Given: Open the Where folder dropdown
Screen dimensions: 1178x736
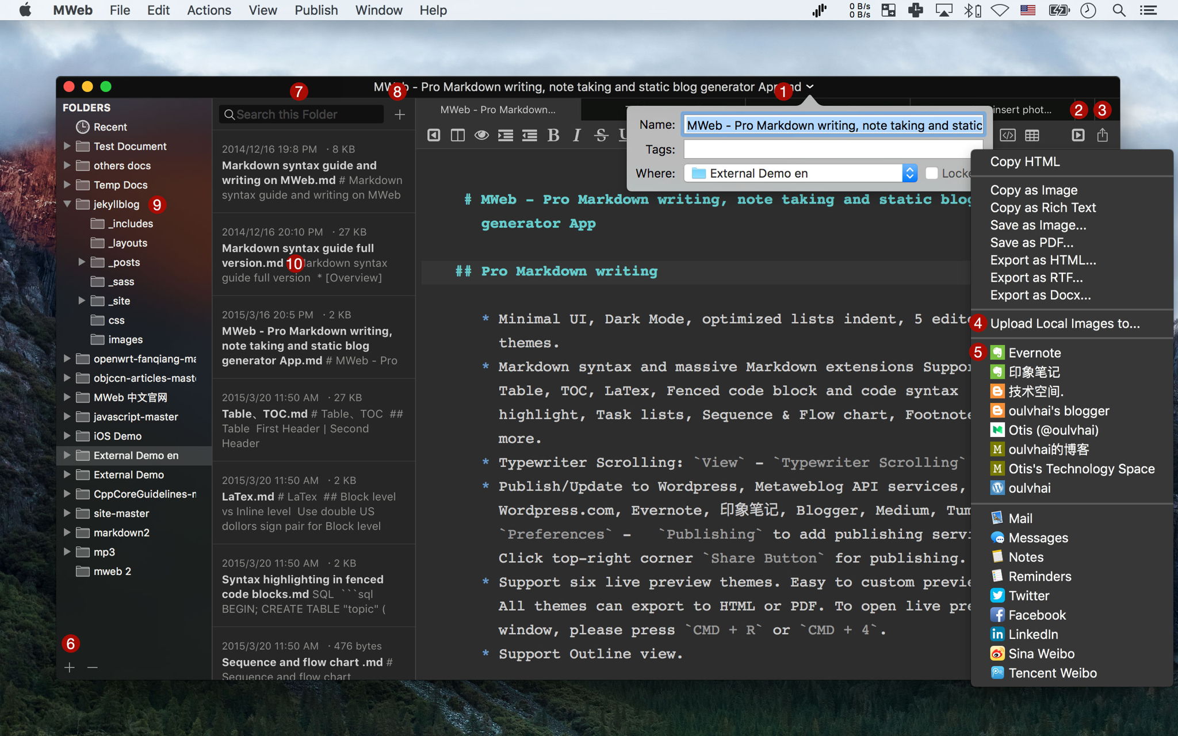Looking at the screenshot, I should 801,173.
